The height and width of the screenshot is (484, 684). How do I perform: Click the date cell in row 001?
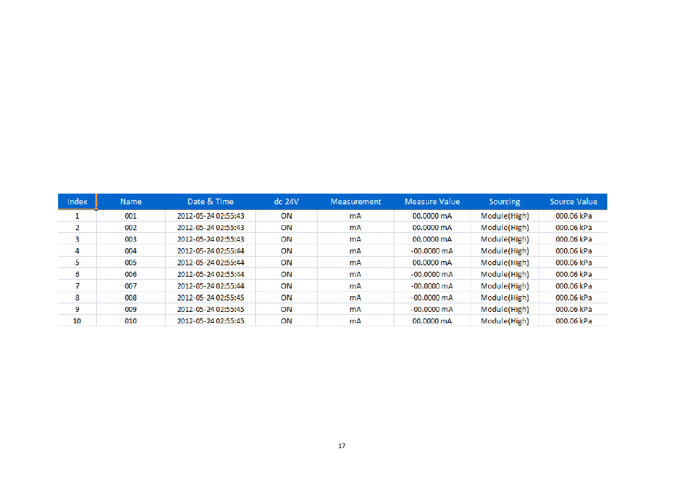(211, 216)
